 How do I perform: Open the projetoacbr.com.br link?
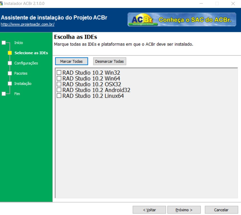pos(28,24)
